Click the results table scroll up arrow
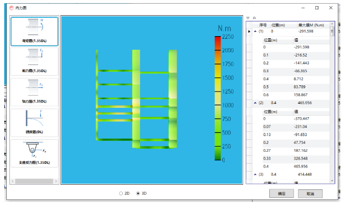Viewport: 344px width, 203px height. click(332, 24)
